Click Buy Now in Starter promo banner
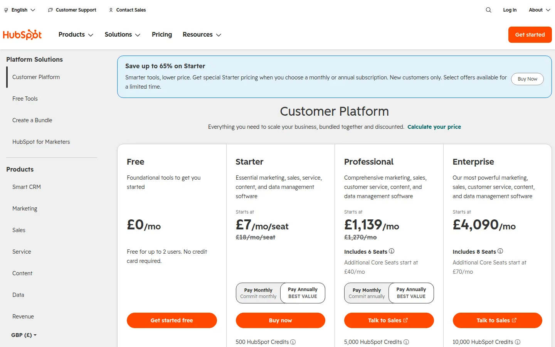The image size is (555, 347). pyautogui.click(x=527, y=79)
